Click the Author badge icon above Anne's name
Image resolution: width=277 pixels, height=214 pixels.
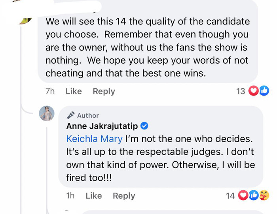tap(71, 115)
